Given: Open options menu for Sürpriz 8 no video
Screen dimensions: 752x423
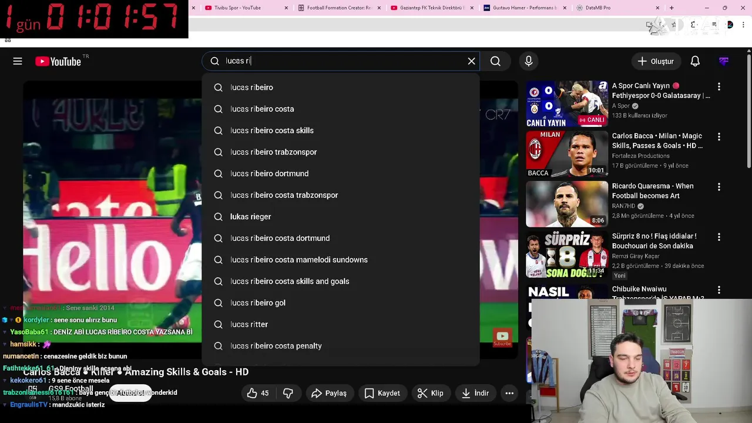Looking at the screenshot, I should click(719, 237).
